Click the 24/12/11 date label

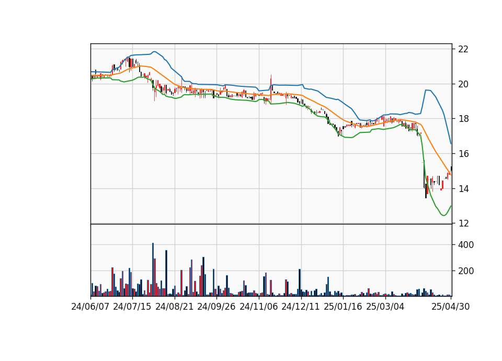(x=301, y=307)
